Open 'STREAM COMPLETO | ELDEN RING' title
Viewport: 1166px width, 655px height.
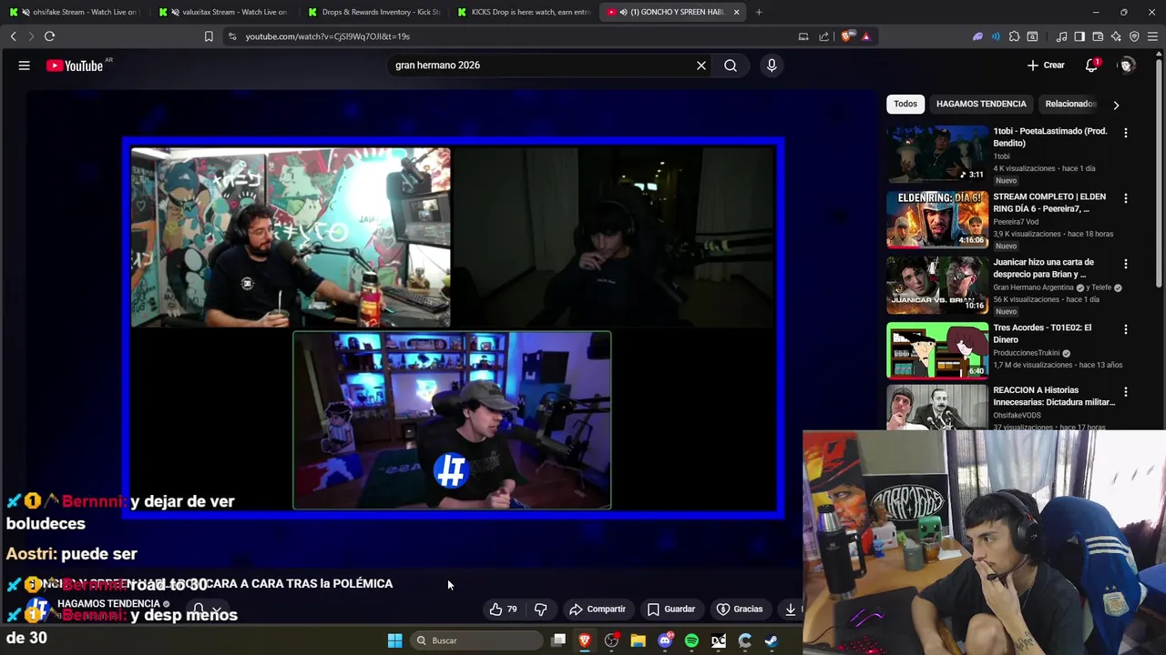click(1049, 203)
